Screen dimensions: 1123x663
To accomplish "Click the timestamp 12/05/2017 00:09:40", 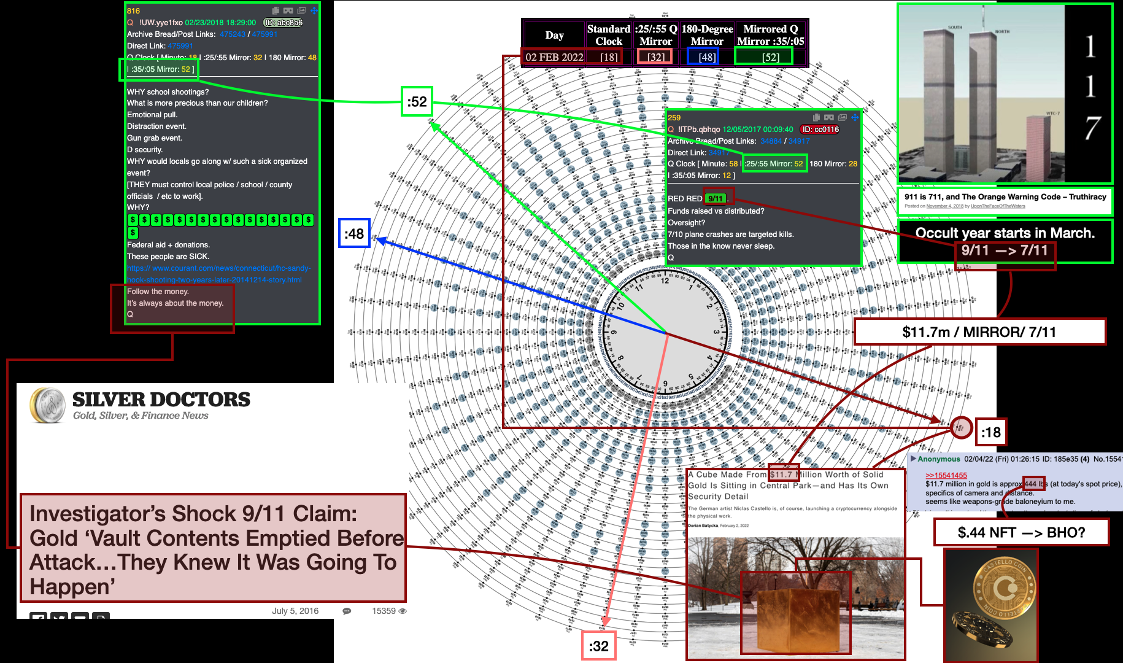I will pos(758,130).
